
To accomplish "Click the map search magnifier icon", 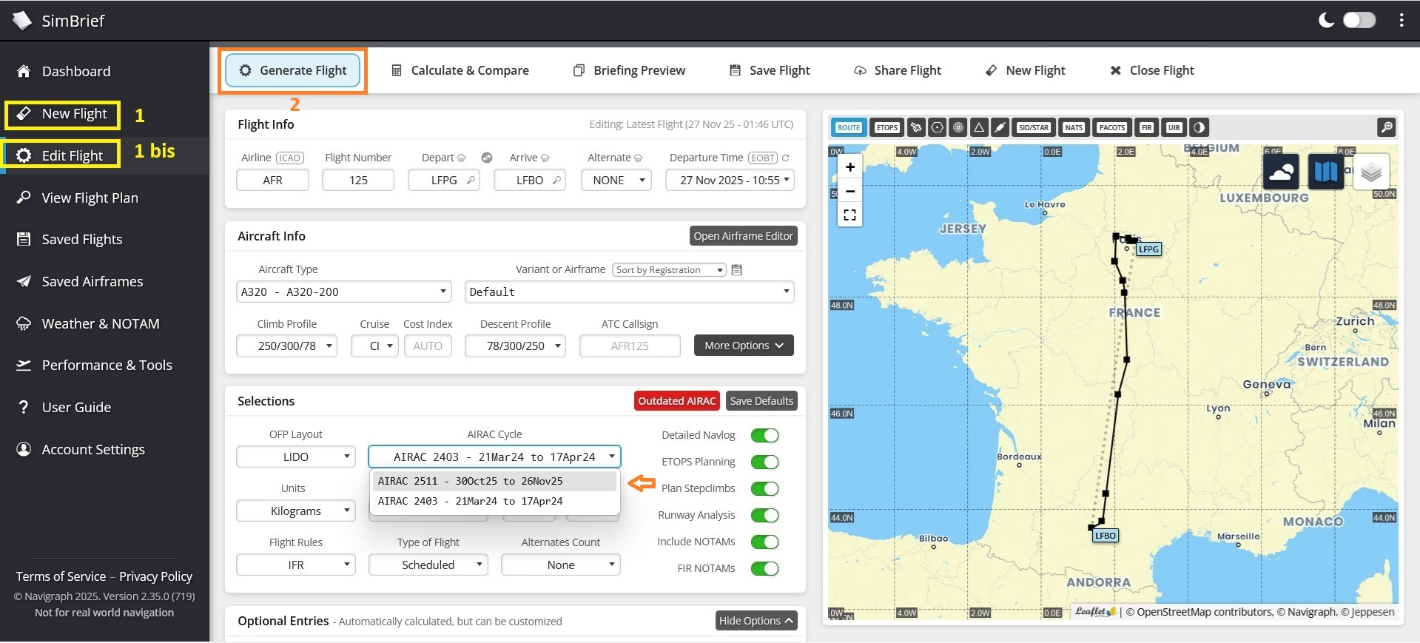I will [x=1386, y=127].
